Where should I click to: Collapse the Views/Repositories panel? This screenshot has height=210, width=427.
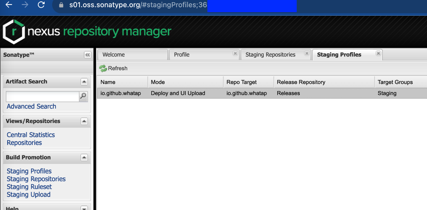pyautogui.click(x=84, y=121)
